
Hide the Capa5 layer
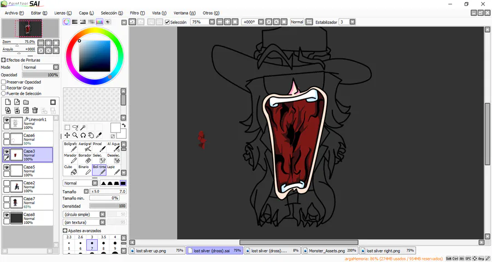click(x=6, y=168)
